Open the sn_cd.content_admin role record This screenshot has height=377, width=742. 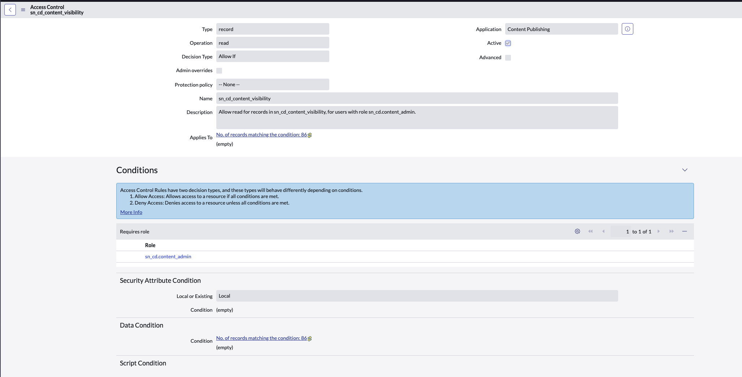tap(168, 257)
